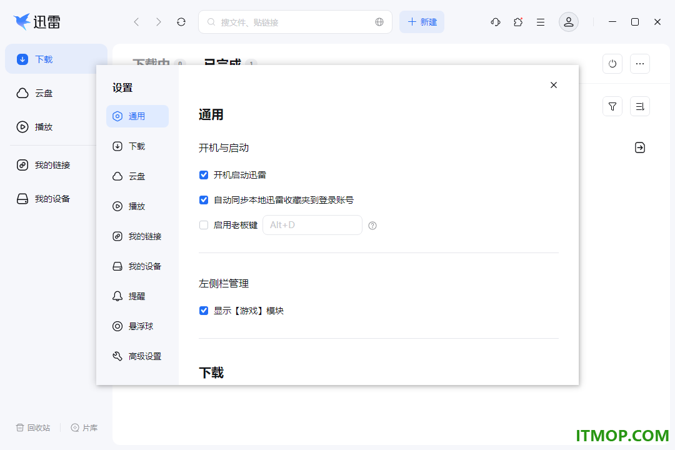Image resolution: width=675 pixels, height=450 pixels.
Task: Open the three-dots more options button
Action: point(640,64)
